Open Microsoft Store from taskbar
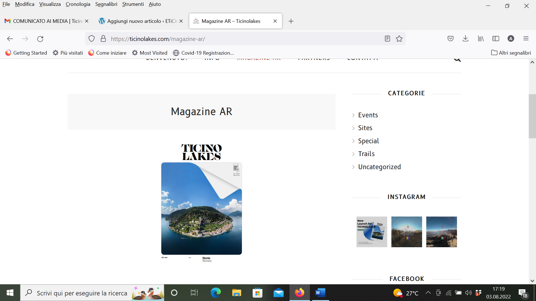Viewport: 536px width, 301px height. tap(257, 293)
